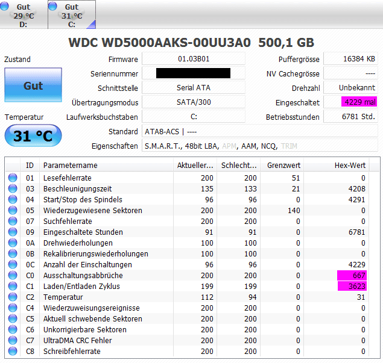Click status orb for C0 Ausschaltungsabbrüche
The width and height of the screenshot is (383, 363).
click(13, 275)
